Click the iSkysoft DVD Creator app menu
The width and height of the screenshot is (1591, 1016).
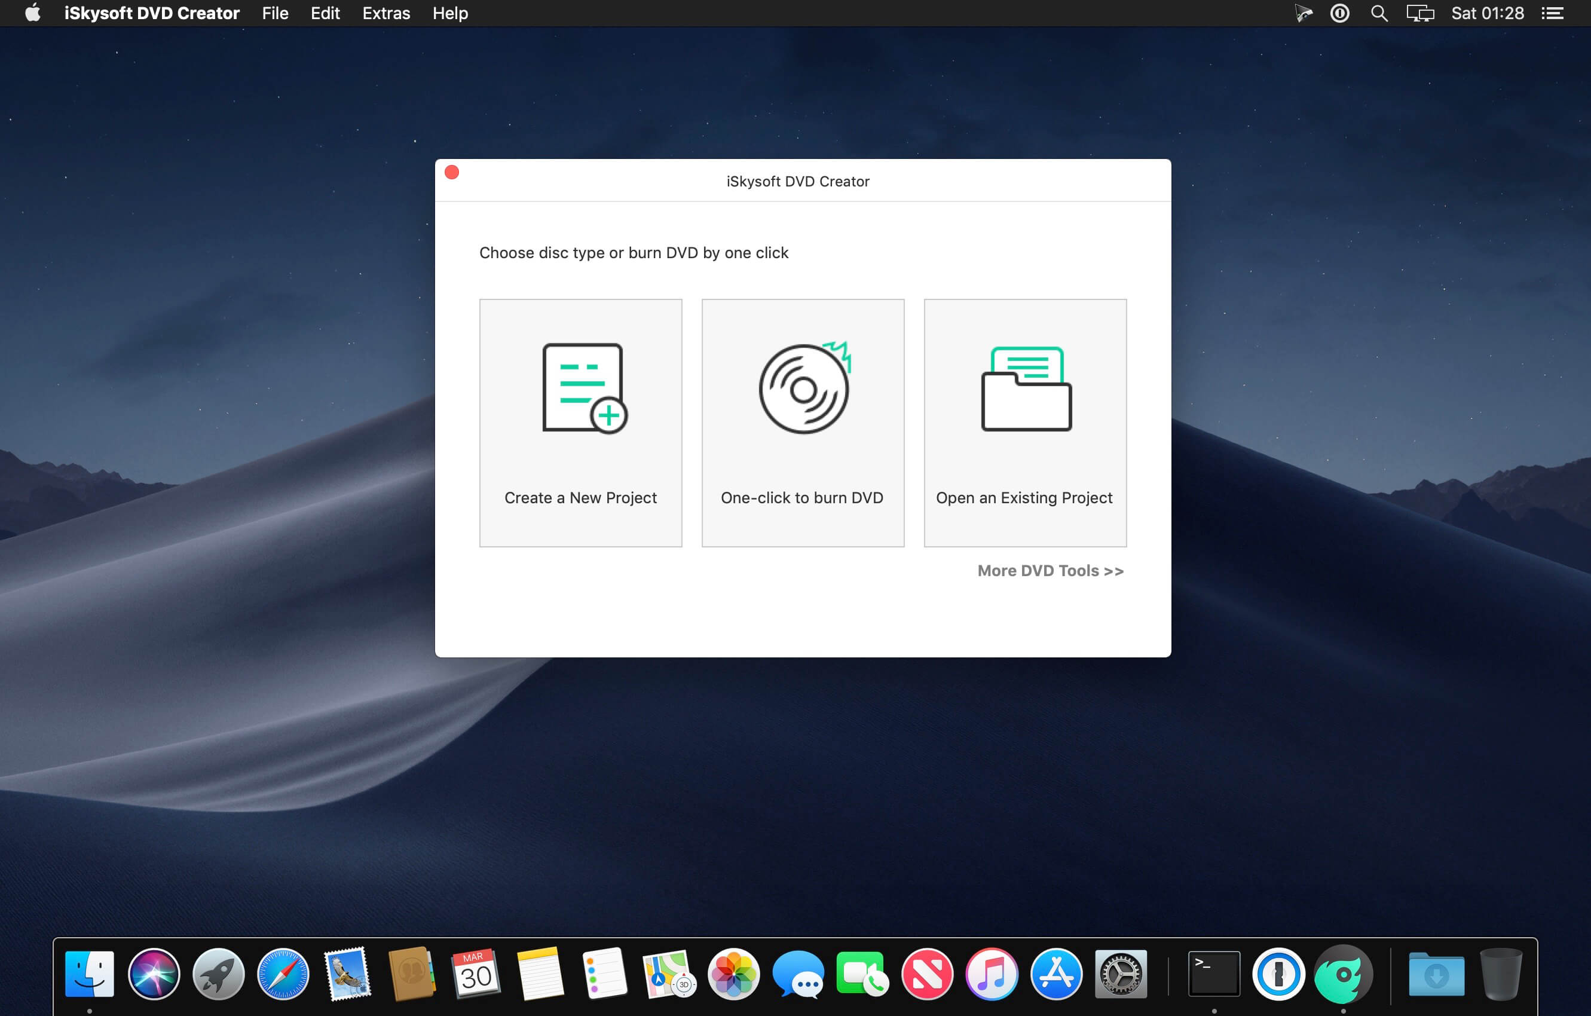pos(151,13)
